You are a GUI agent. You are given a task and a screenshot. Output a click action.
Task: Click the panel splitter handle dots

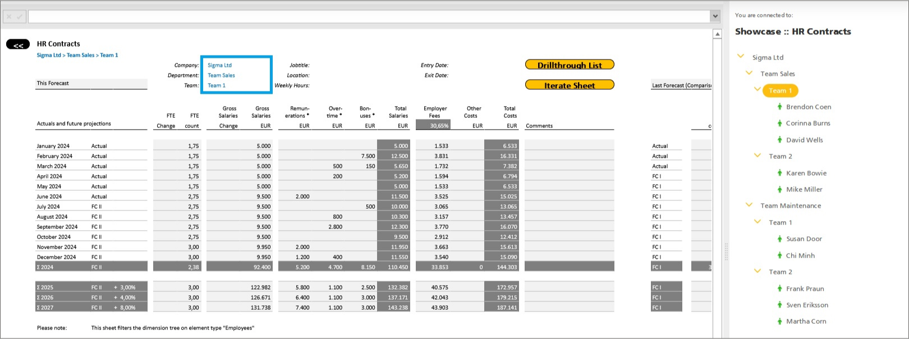[x=726, y=251]
